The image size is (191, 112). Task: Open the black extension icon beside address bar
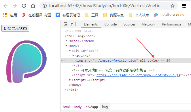[184, 6]
